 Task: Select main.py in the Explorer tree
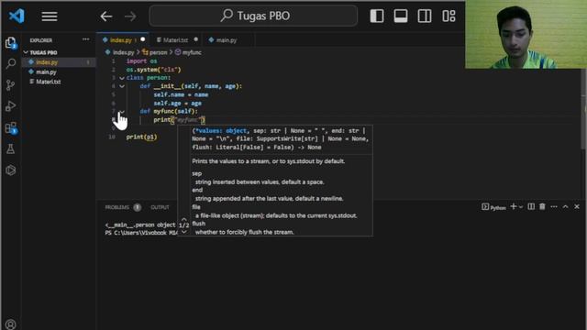click(59, 71)
